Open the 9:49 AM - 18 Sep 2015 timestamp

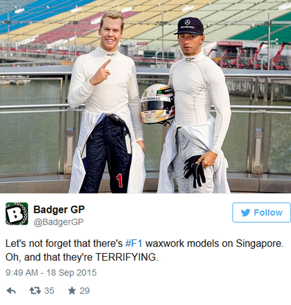(51, 273)
